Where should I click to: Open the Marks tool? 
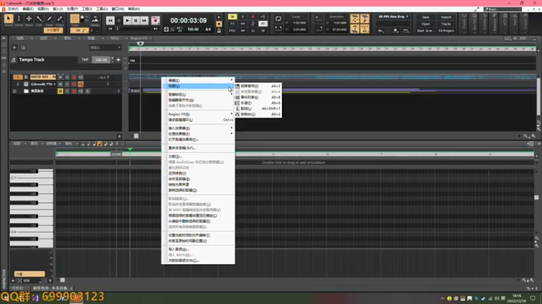tap(95, 20)
